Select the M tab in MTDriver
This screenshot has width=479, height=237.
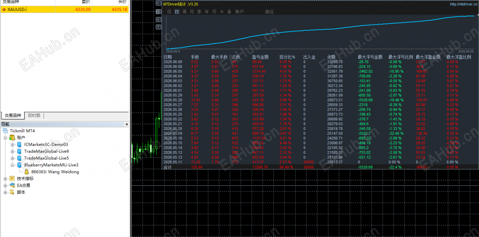tap(222, 12)
